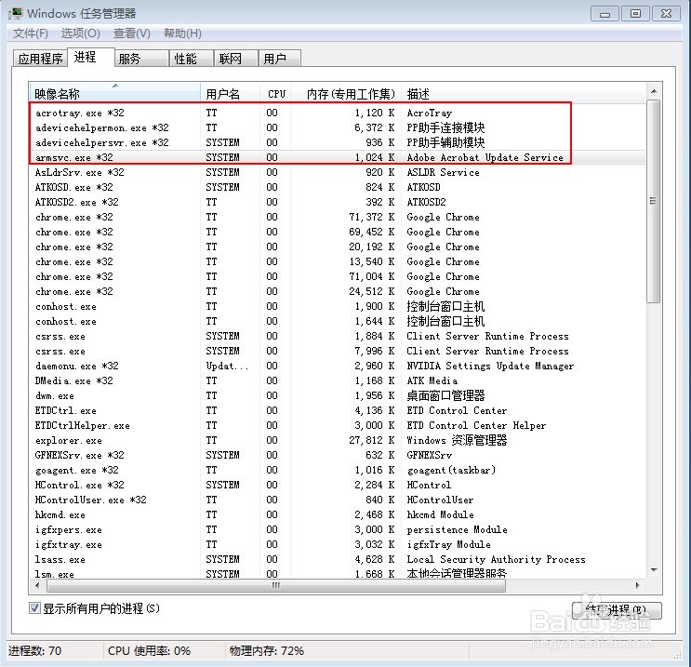Click the horizontal scrollbar left arrow

tap(37, 585)
